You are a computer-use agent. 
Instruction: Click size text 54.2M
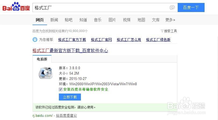tap(74, 73)
